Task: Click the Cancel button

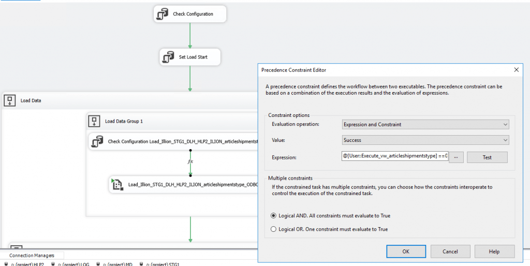Action: [x=450, y=252]
